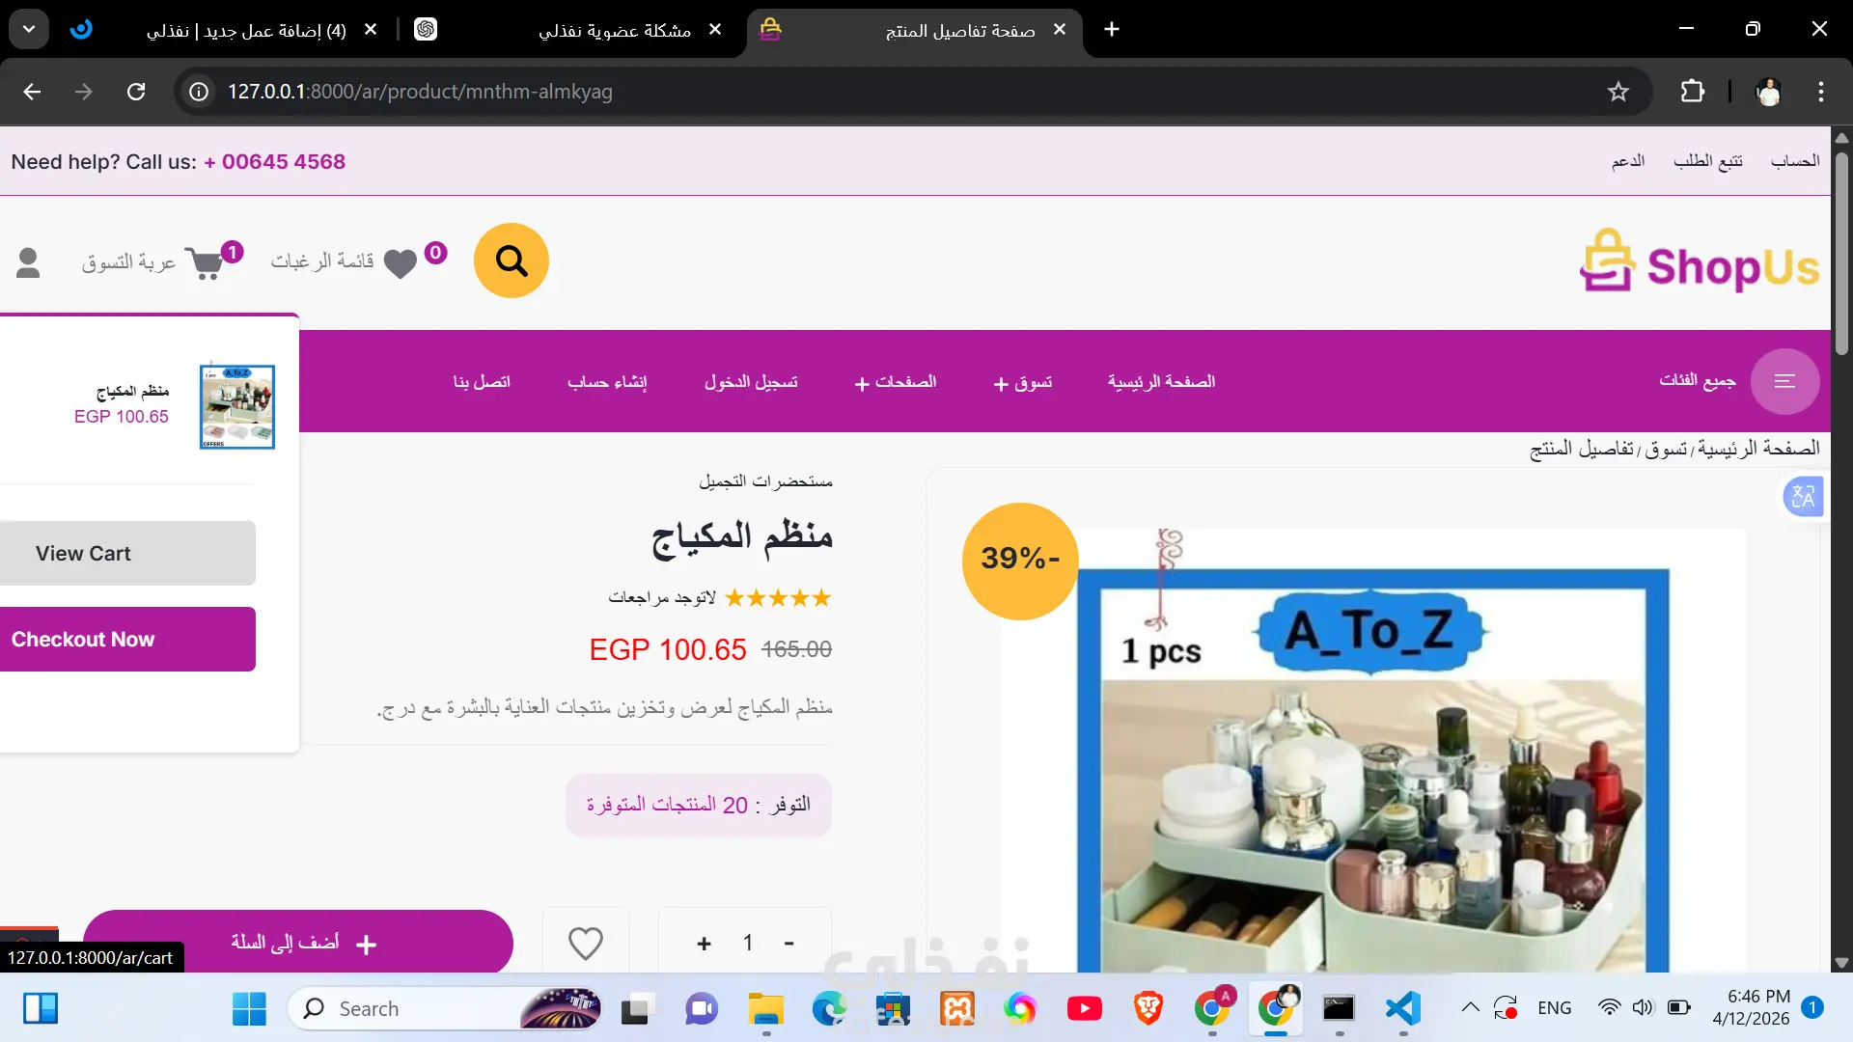Expand the الصفحات pages menu
The width and height of the screenshot is (1853, 1042).
896,382
